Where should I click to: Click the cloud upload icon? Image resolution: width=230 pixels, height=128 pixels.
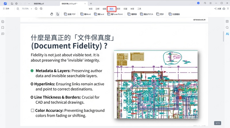pos(224,9)
